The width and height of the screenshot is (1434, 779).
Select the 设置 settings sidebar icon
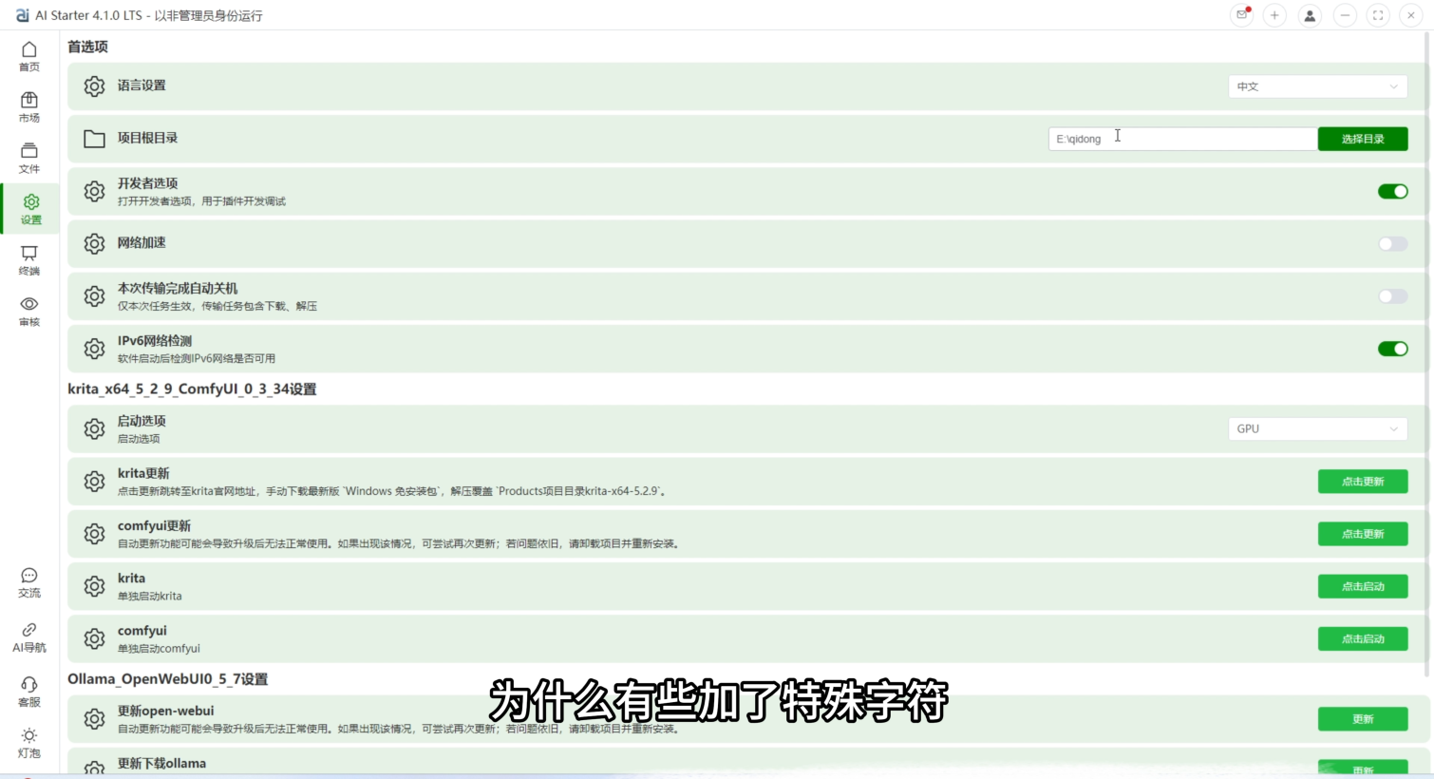coord(31,209)
